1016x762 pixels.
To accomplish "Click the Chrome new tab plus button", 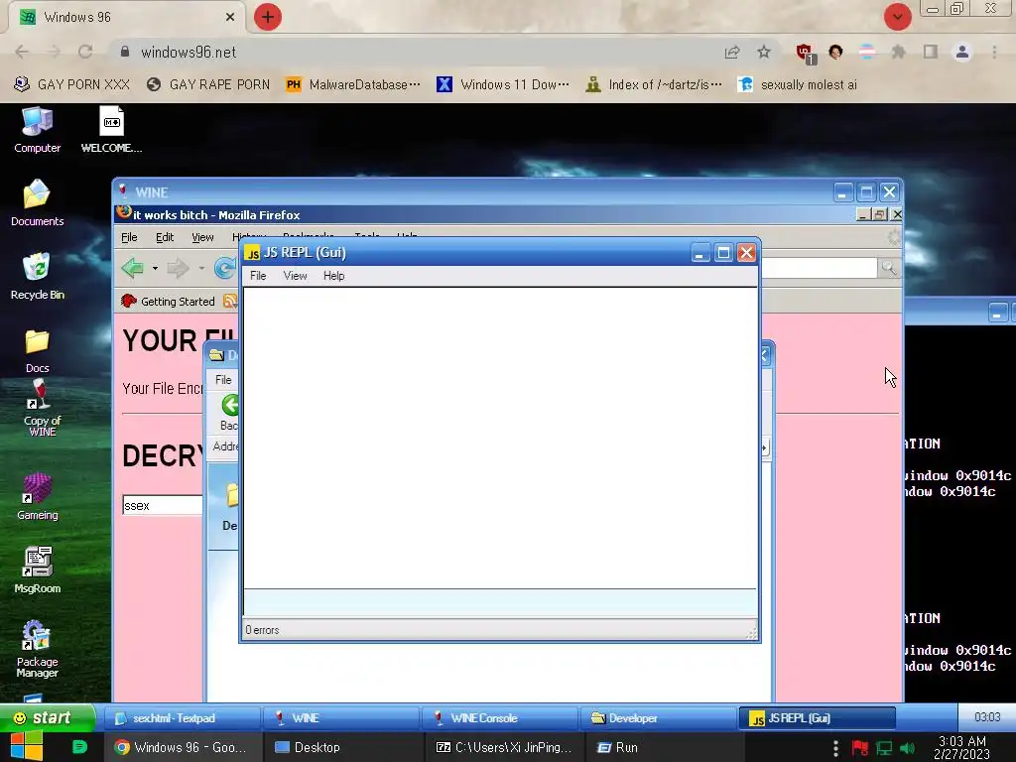I will pyautogui.click(x=268, y=17).
